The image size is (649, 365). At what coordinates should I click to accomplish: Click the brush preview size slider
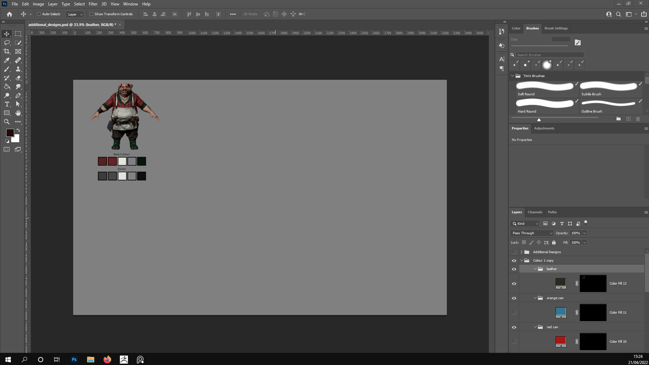(x=539, y=119)
